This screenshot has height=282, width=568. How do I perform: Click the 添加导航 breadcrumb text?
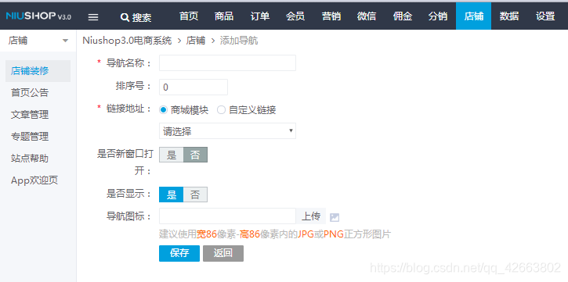(239, 41)
